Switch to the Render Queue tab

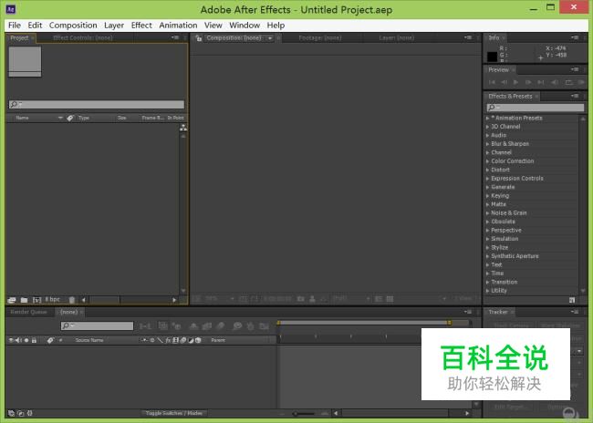tap(29, 312)
